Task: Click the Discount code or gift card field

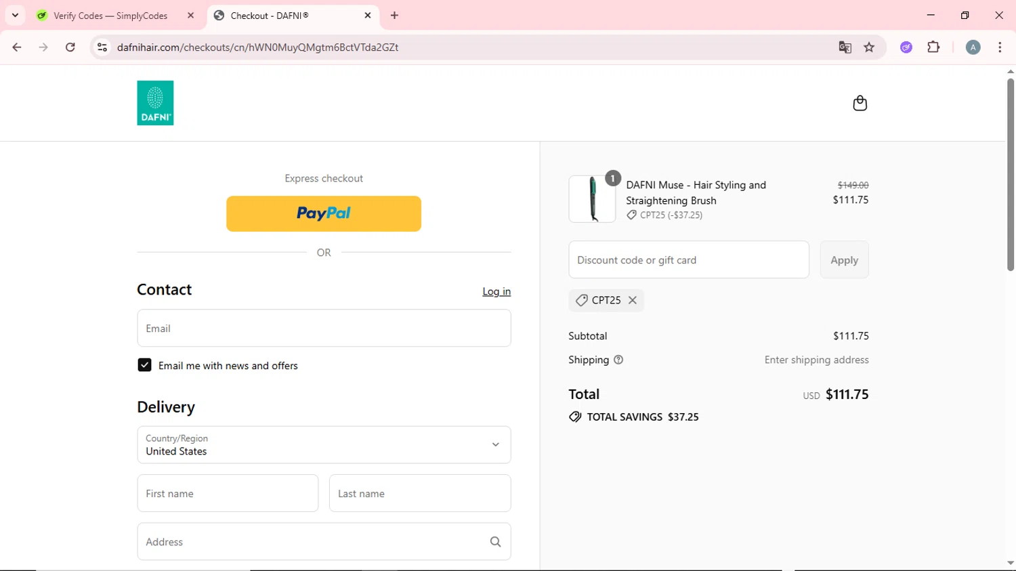Action: point(689,259)
